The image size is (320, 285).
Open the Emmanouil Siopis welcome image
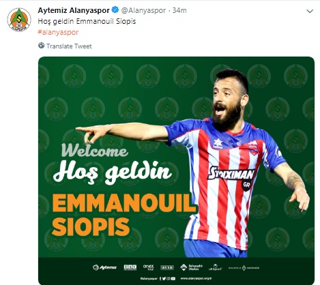[x=176, y=170]
